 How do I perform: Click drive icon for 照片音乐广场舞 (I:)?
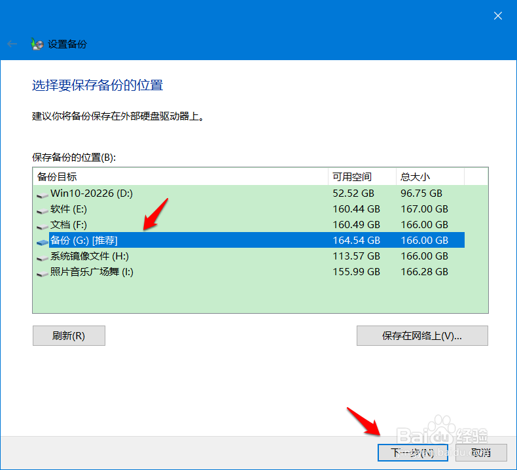coord(42,274)
